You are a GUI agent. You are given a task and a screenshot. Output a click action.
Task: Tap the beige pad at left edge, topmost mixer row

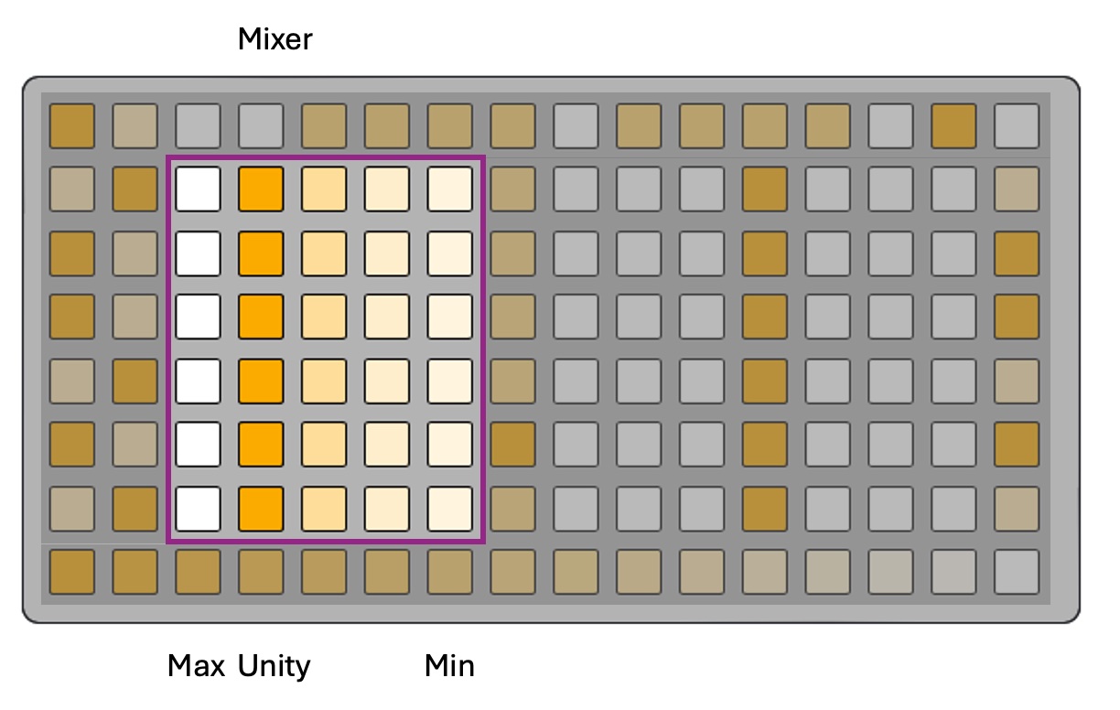(72, 189)
